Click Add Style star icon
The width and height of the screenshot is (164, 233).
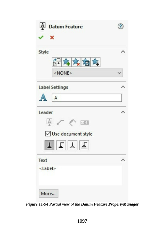coord(66,62)
